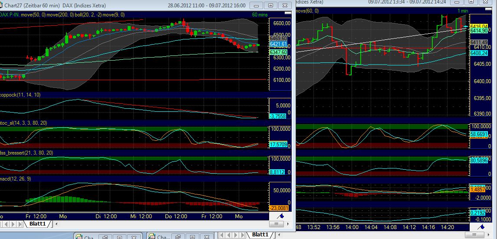Image resolution: width=497 pixels, height=239 pixels.
Task: Click the price value 6421,61
Action: pyautogui.click(x=278, y=44)
